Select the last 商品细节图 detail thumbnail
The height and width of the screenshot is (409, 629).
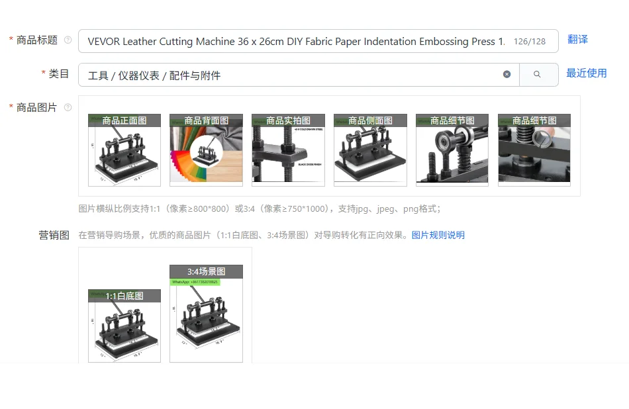(x=534, y=149)
